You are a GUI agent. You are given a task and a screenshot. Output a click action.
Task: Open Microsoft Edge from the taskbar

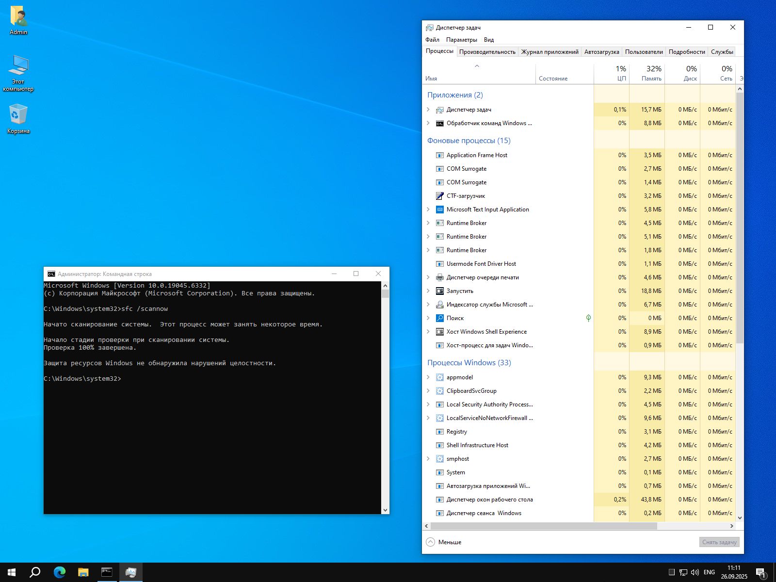tap(60, 572)
